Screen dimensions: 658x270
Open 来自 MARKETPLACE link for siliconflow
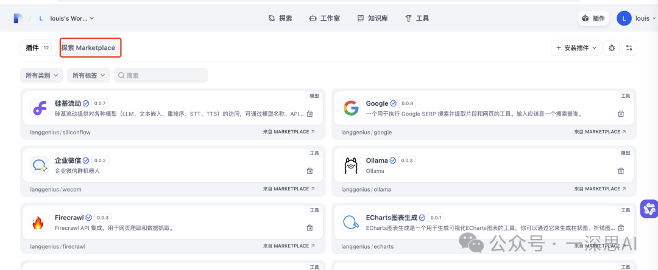click(x=289, y=131)
